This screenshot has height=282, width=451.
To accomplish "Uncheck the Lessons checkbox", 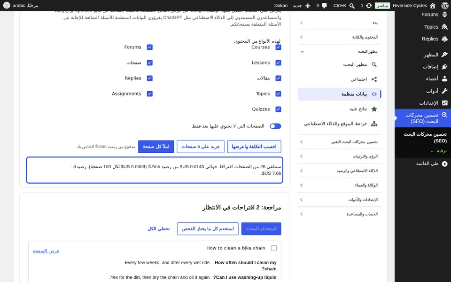I will point(278,63).
